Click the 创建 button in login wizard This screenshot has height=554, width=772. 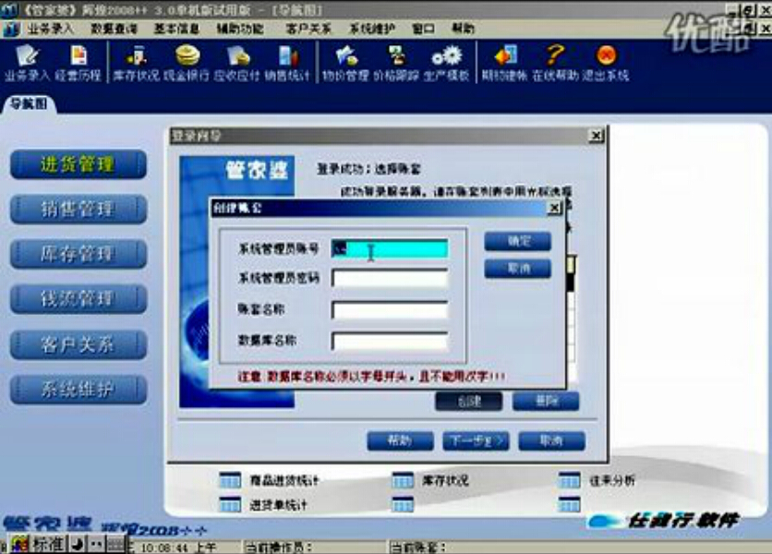tap(469, 402)
